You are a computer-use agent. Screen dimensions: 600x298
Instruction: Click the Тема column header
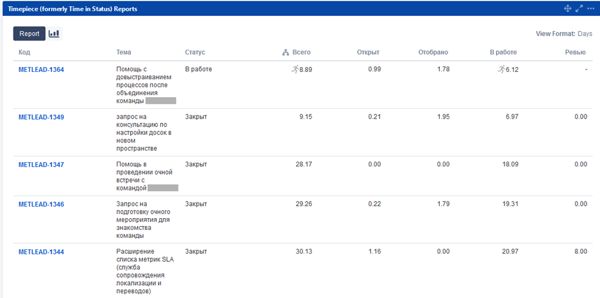[x=123, y=53]
